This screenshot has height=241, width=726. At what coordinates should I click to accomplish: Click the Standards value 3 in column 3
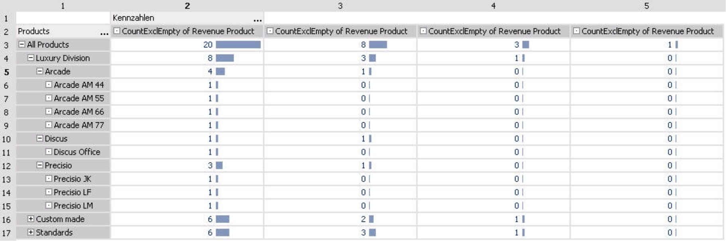click(x=363, y=232)
